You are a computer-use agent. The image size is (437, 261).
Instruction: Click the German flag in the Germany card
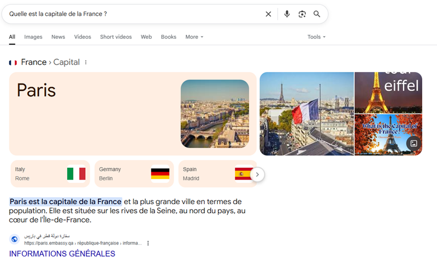[160, 174]
